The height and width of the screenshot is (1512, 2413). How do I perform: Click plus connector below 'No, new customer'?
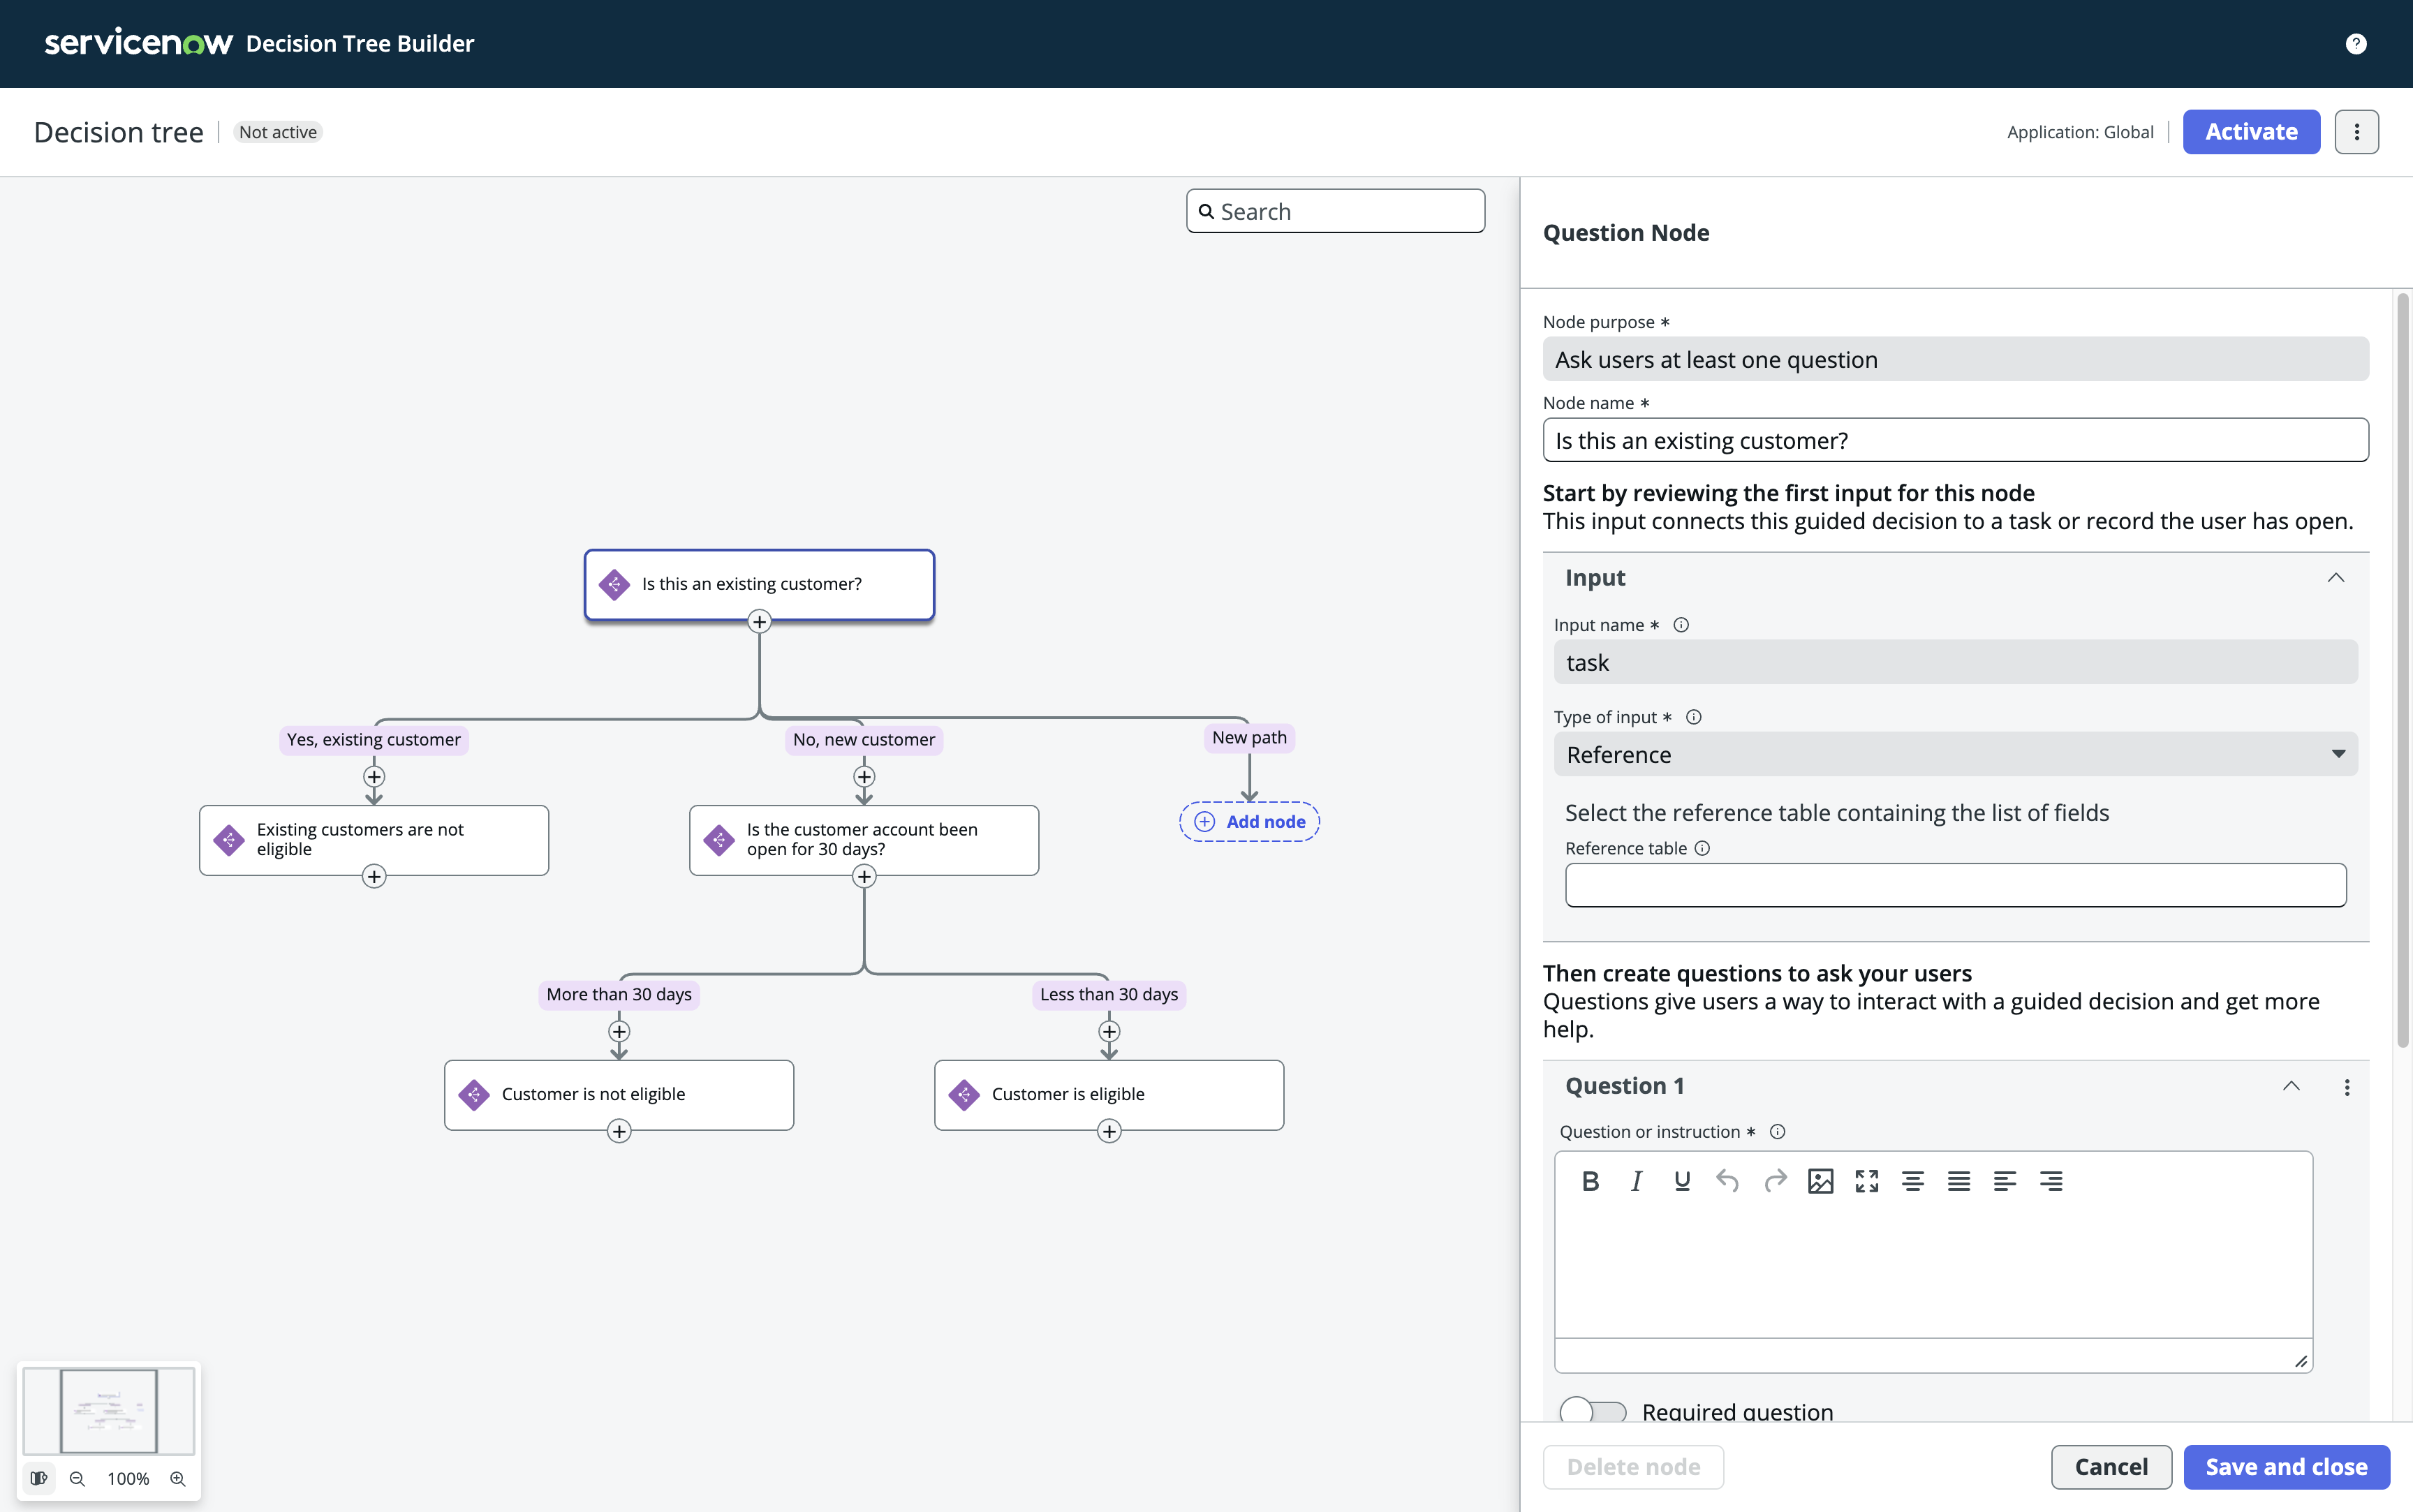[x=864, y=777]
